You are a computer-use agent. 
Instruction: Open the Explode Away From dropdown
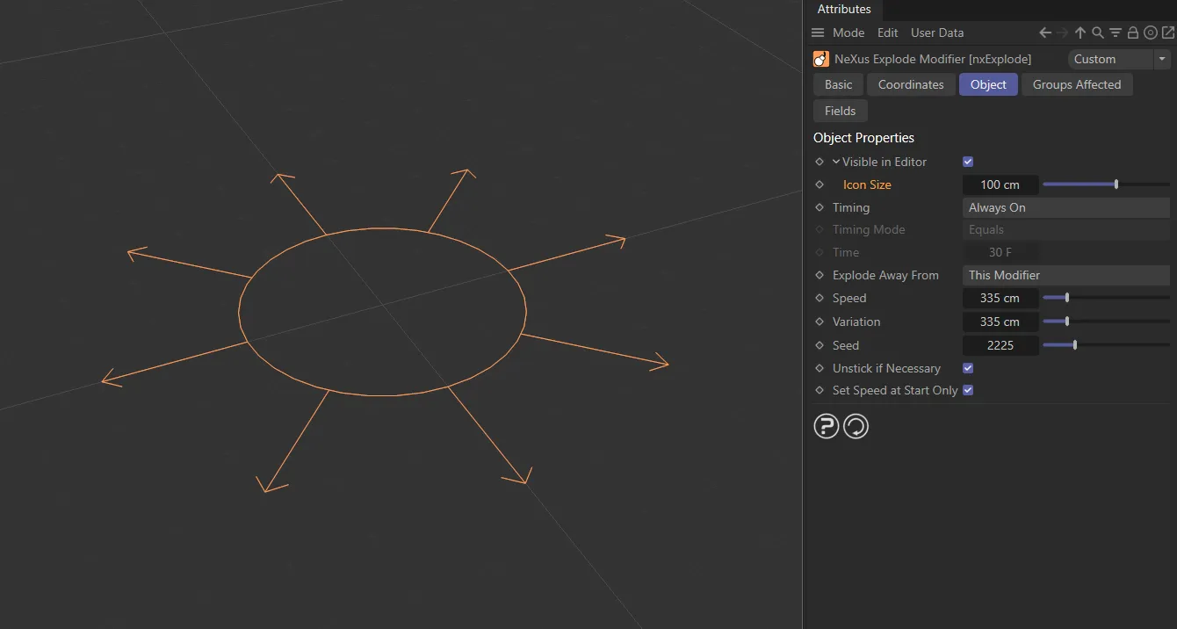tap(1065, 275)
